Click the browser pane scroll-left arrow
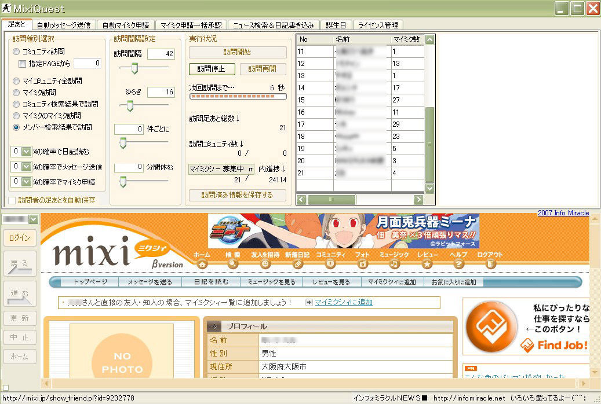The image size is (601, 404). pyautogui.click(x=46, y=383)
